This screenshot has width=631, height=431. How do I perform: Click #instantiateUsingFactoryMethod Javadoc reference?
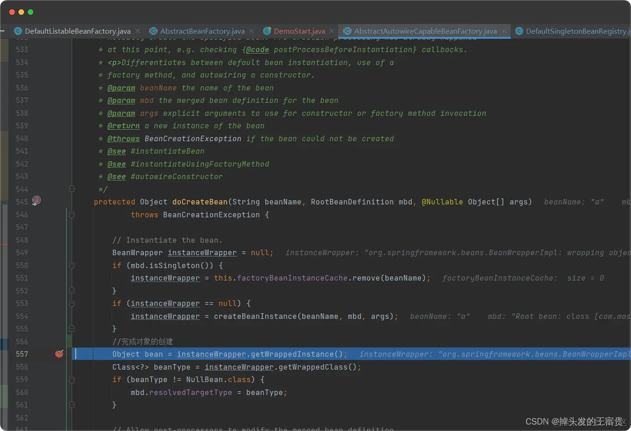(x=200, y=164)
